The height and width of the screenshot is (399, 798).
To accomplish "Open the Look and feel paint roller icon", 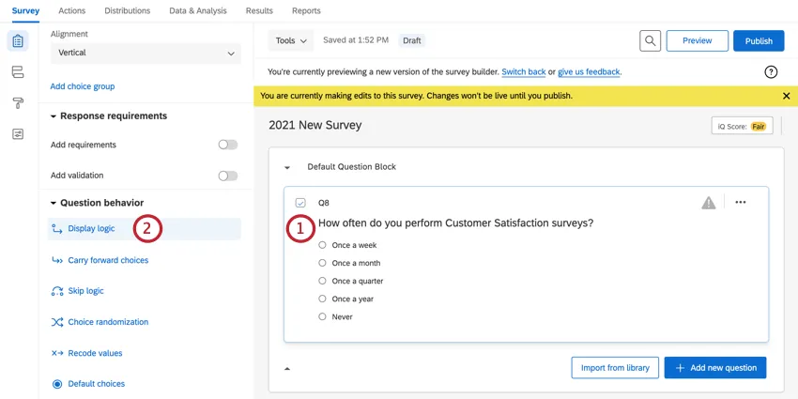I will point(18,103).
